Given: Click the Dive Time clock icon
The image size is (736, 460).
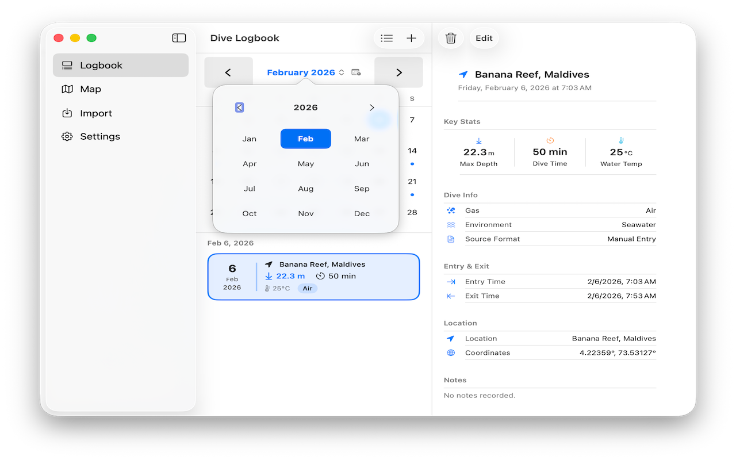Looking at the screenshot, I should tap(550, 140).
